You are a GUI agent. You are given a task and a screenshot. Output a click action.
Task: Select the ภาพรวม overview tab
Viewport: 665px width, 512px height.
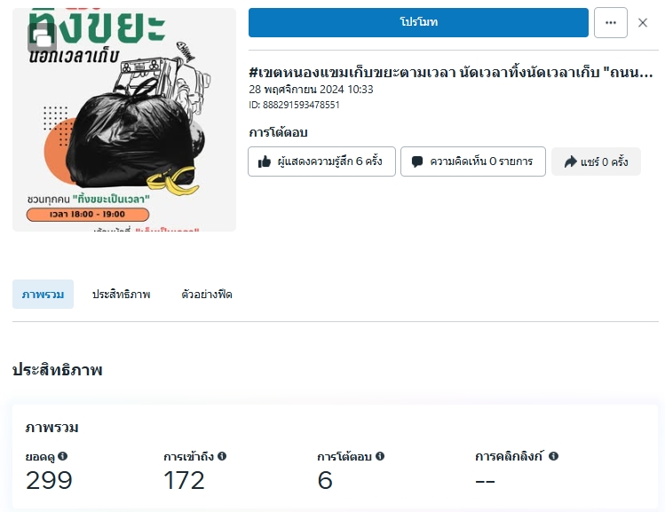pyautogui.click(x=43, y=294)
